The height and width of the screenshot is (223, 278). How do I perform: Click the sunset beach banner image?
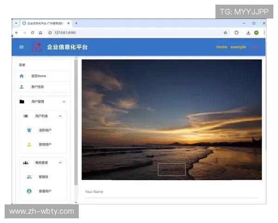(171, 120)
